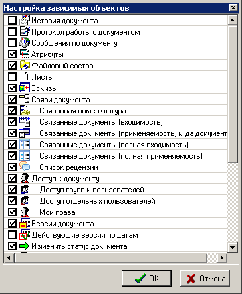This screenshot has width=242, height=294.
Task: Enable the Листы checkbox
Action: [12, 77]
